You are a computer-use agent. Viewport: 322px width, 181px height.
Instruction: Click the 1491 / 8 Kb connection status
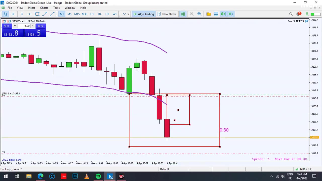point(304,169)
